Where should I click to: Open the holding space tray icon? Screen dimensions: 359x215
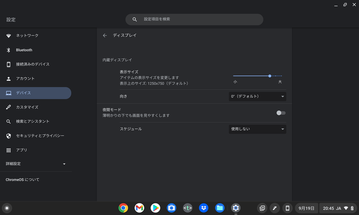pyautogui.click(x=262, y=208)
